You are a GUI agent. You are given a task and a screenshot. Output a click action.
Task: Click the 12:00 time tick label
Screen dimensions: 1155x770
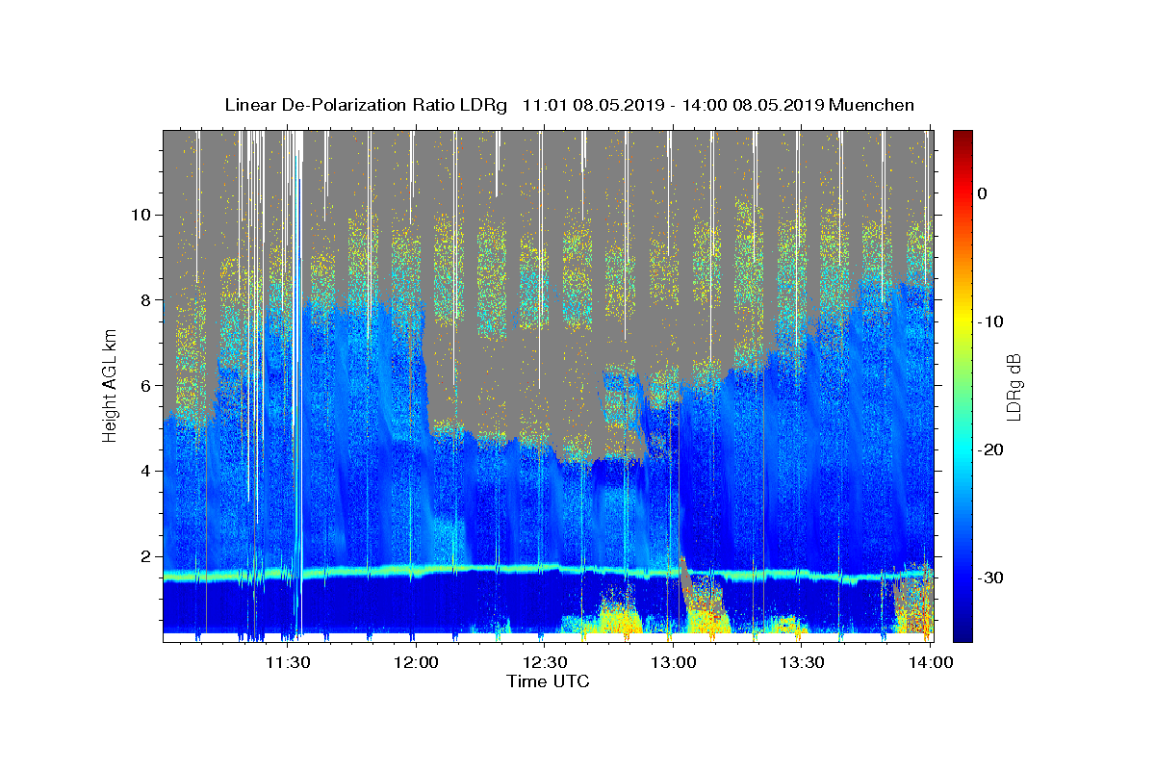coord(416,662)
